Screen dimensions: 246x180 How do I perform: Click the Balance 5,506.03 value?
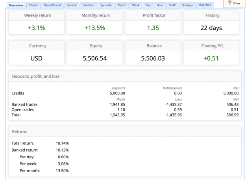coord(153,58)
